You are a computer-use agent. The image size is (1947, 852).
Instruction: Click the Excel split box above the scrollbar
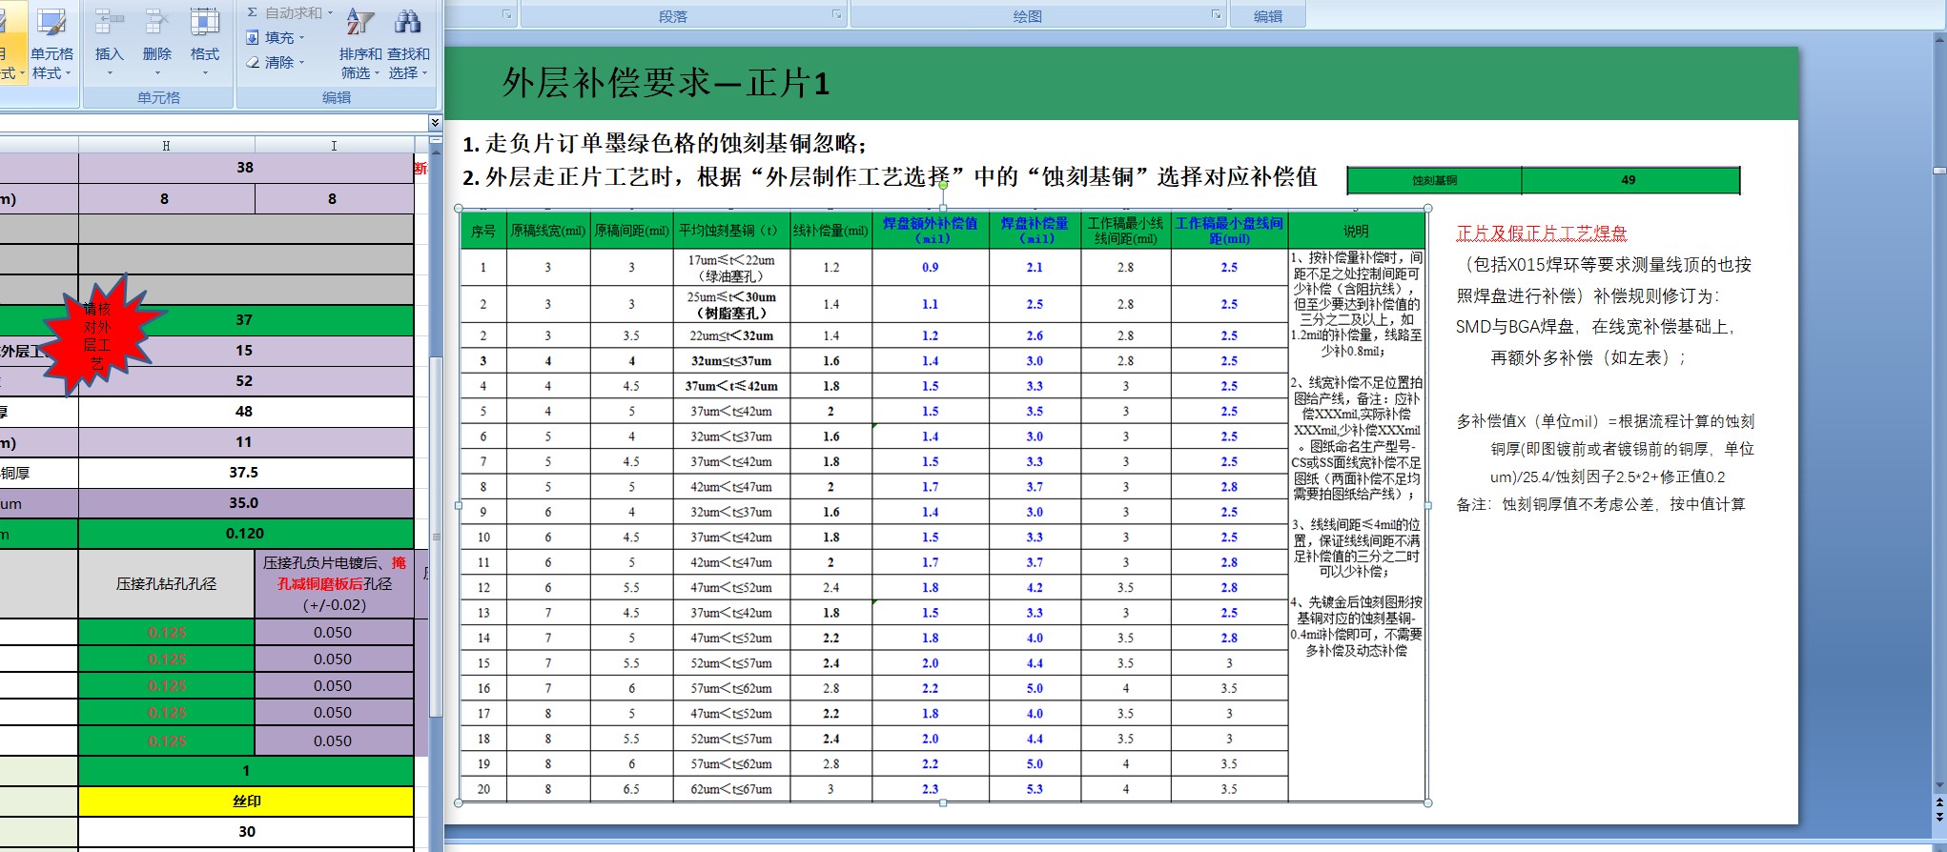[436, 139]
